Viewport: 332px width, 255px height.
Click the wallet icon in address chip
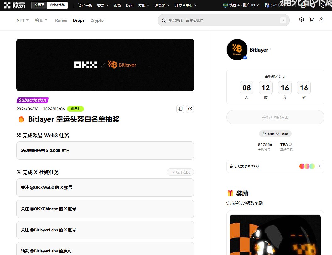[264, 133]
